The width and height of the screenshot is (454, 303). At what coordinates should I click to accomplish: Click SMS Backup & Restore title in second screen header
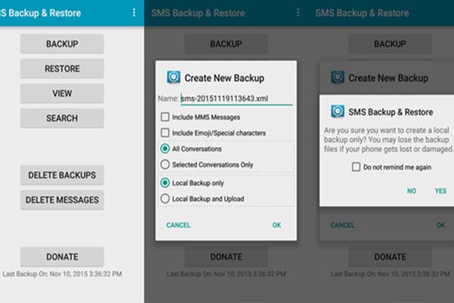click(x=198, y=13)
